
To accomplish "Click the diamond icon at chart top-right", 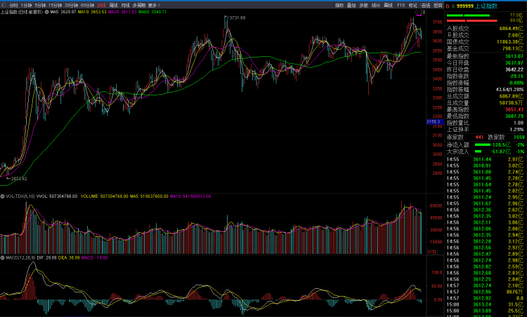I will [417, 12].
